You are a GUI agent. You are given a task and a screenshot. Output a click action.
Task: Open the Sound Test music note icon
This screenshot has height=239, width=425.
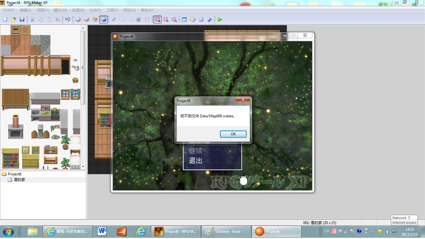210,20
